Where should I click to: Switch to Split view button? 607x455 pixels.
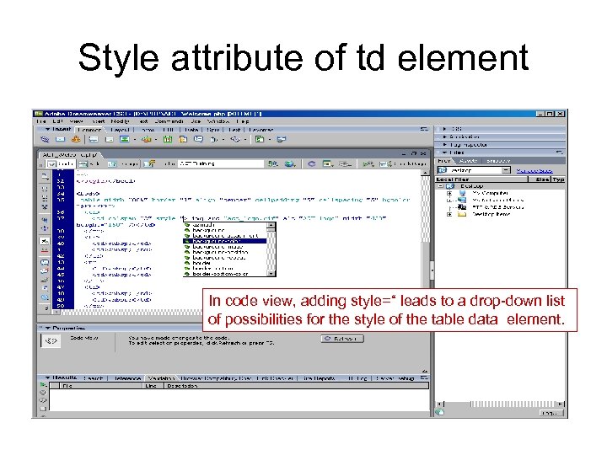[90, 164]
